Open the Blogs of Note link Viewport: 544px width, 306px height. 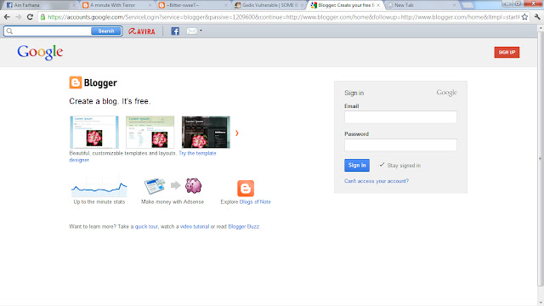click(255, 202)
